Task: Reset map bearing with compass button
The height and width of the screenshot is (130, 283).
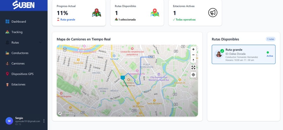Action: 193,60
